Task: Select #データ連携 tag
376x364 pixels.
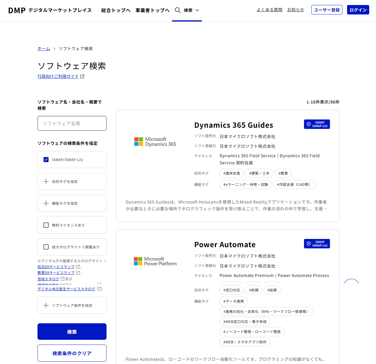Action: click(x=233, y=301)
